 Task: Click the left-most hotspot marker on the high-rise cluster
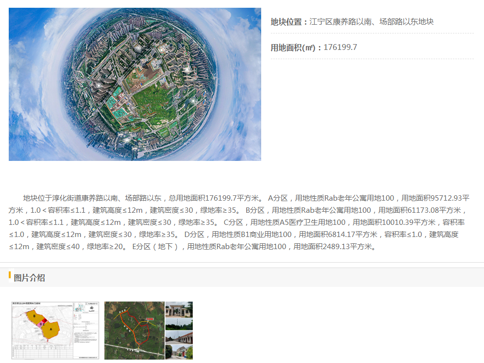99,84
